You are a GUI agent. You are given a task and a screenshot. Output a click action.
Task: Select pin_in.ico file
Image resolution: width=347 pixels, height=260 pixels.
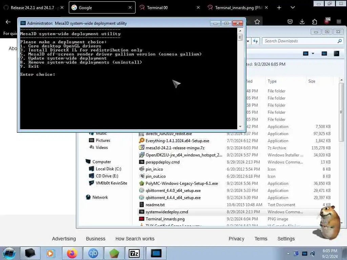151,169
